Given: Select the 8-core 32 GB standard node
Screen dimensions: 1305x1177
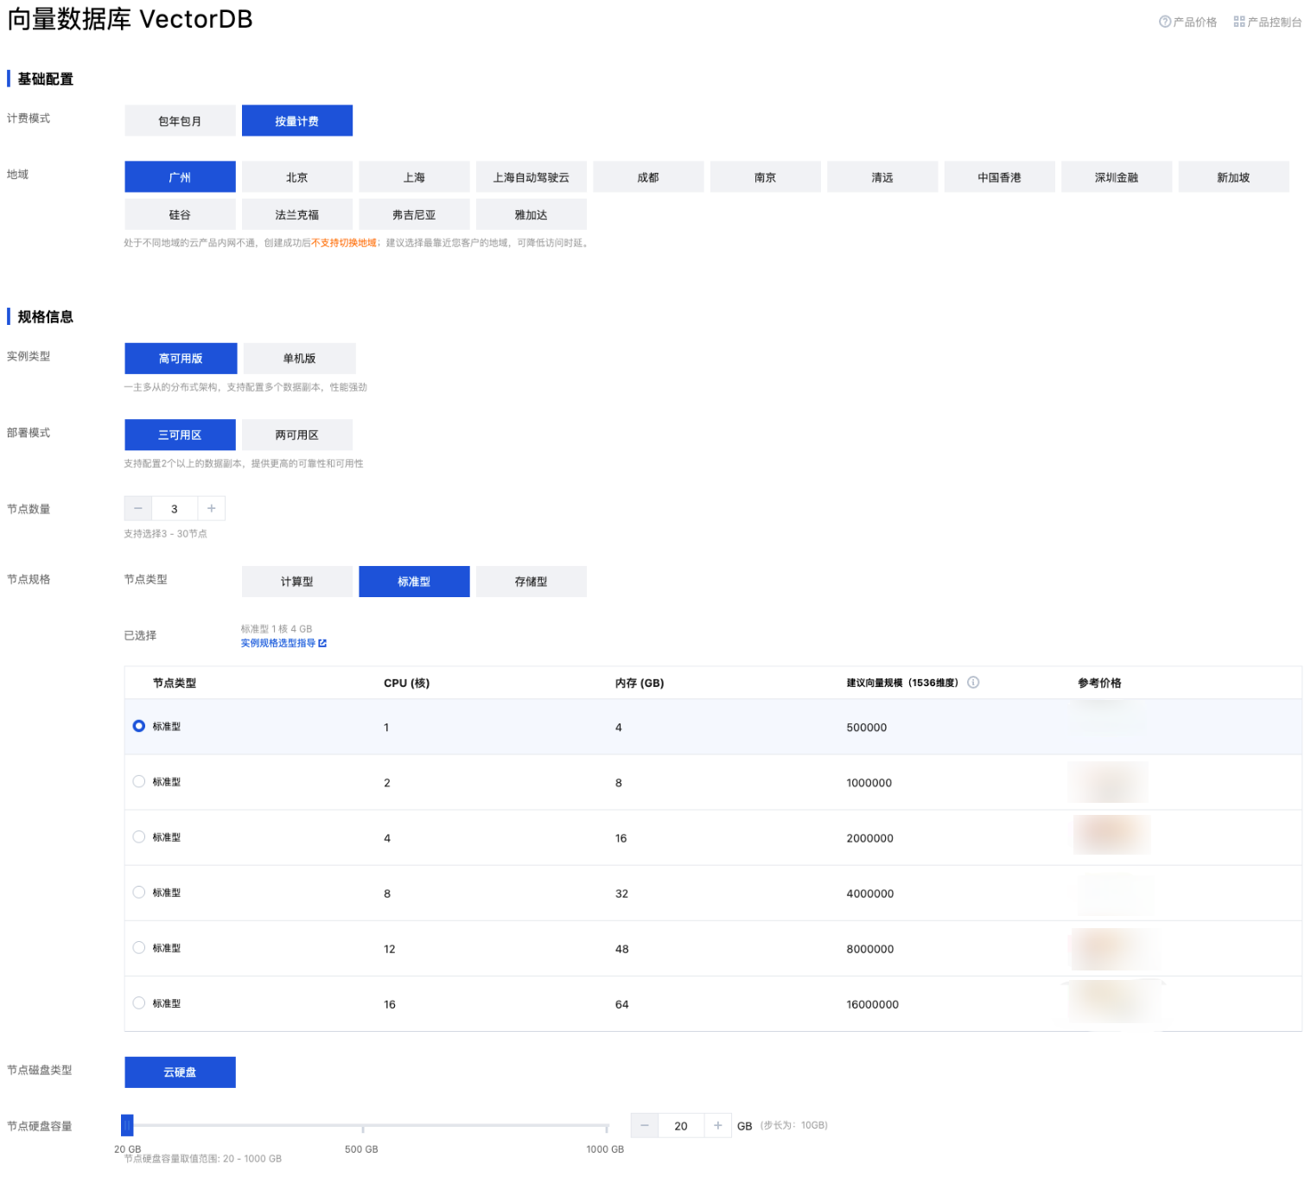Looking at the screenshot, I should click(x=139, y=893).
